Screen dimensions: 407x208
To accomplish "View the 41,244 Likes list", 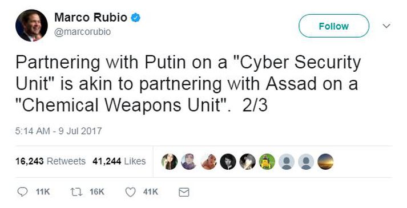I will pos(119,161).
